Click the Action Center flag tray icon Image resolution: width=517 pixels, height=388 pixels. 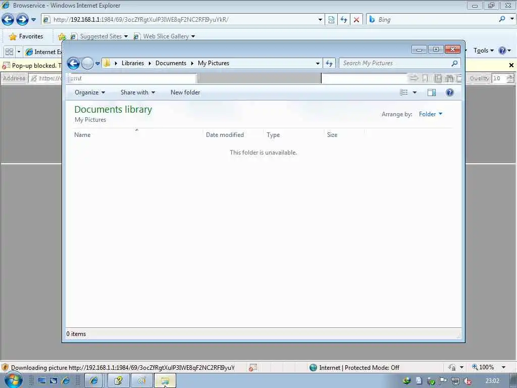click(x=443, y=381)
